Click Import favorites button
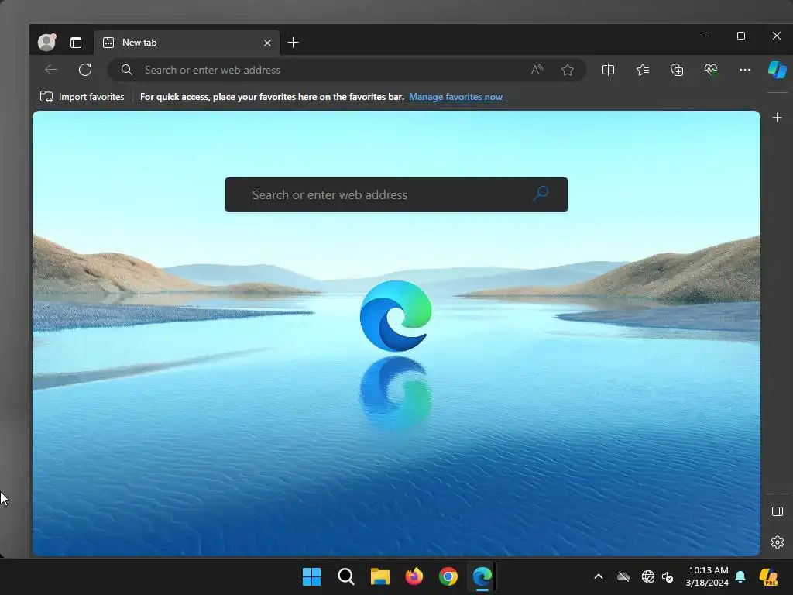This screenshot has width=793, height=595. click(x=82, y=97)
